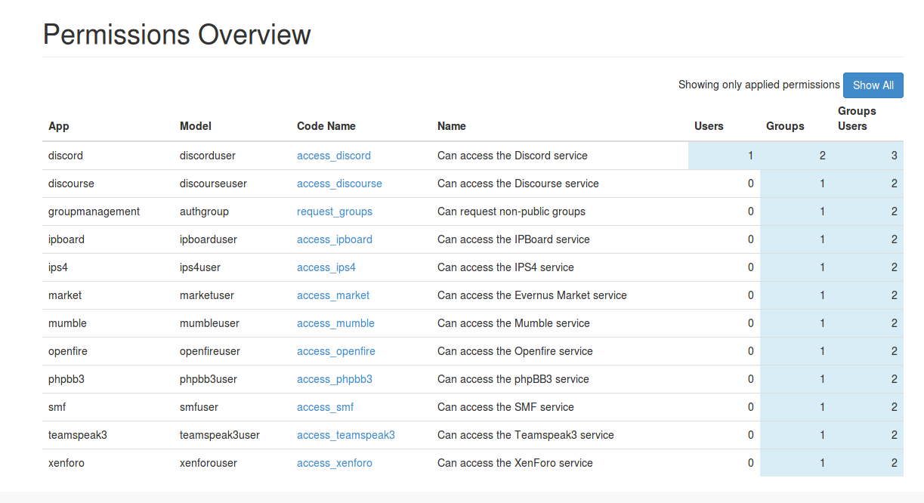Follow the access_smf link
924x503 pixels.
[325, 407]
